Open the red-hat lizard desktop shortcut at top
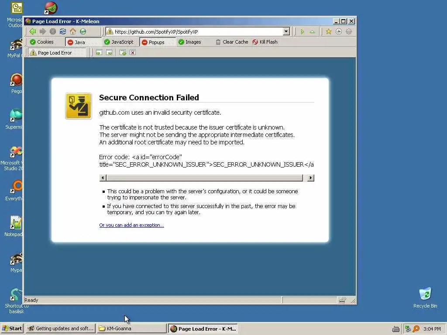 (x=52, y=8)
